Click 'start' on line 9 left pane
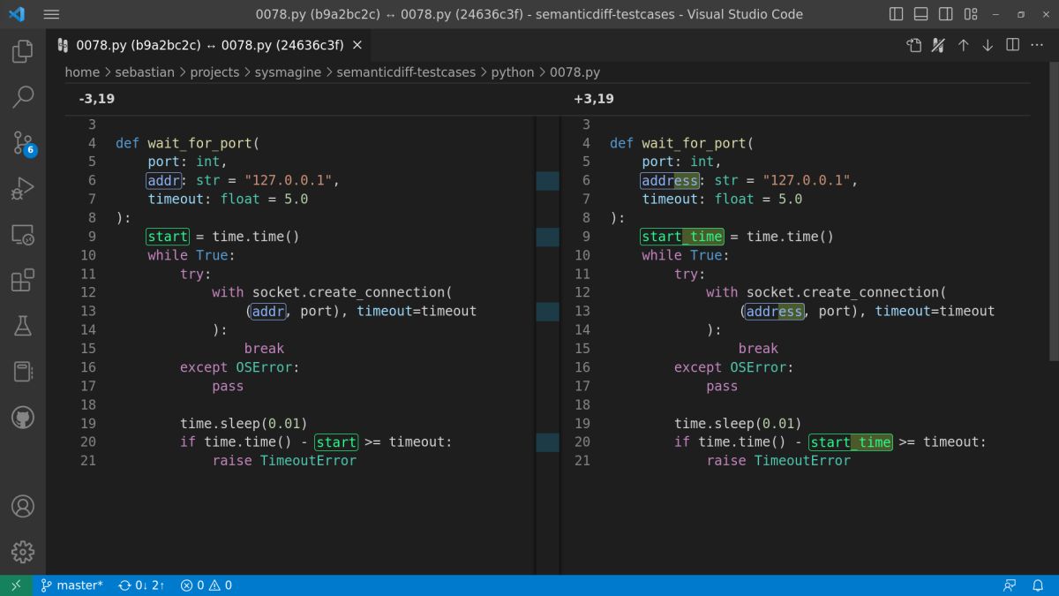Image resolution: width=1059 pixels, height=596 pixels. (168, 237)
